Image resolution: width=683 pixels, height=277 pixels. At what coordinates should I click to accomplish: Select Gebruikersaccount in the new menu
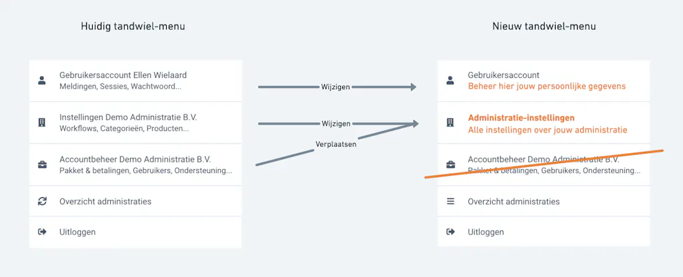click(544, 81)
